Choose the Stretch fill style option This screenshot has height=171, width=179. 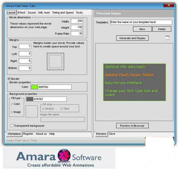43,109
